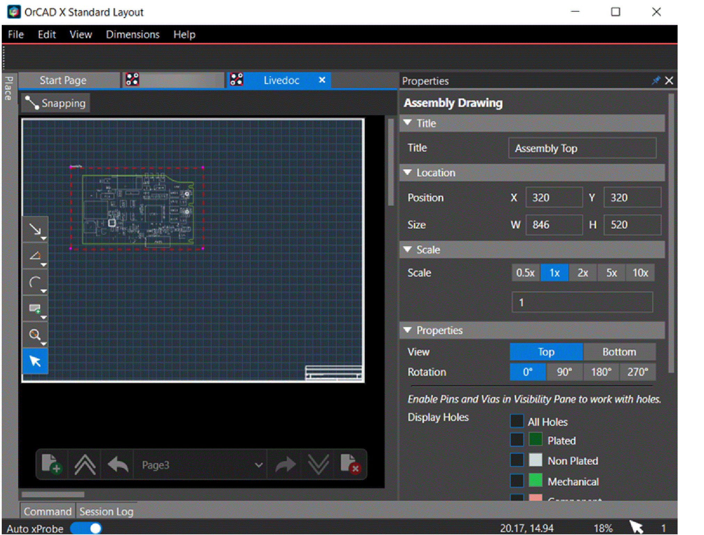Check the Plated holes checkbox
Screen dimensions: 704x535
click(x=517, y=440)
